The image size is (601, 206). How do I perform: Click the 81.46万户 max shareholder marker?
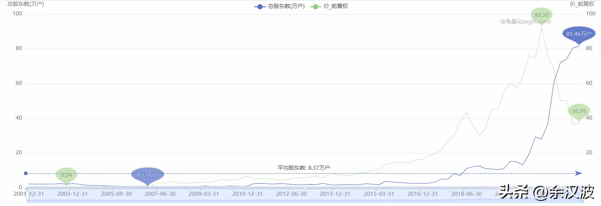579,35
